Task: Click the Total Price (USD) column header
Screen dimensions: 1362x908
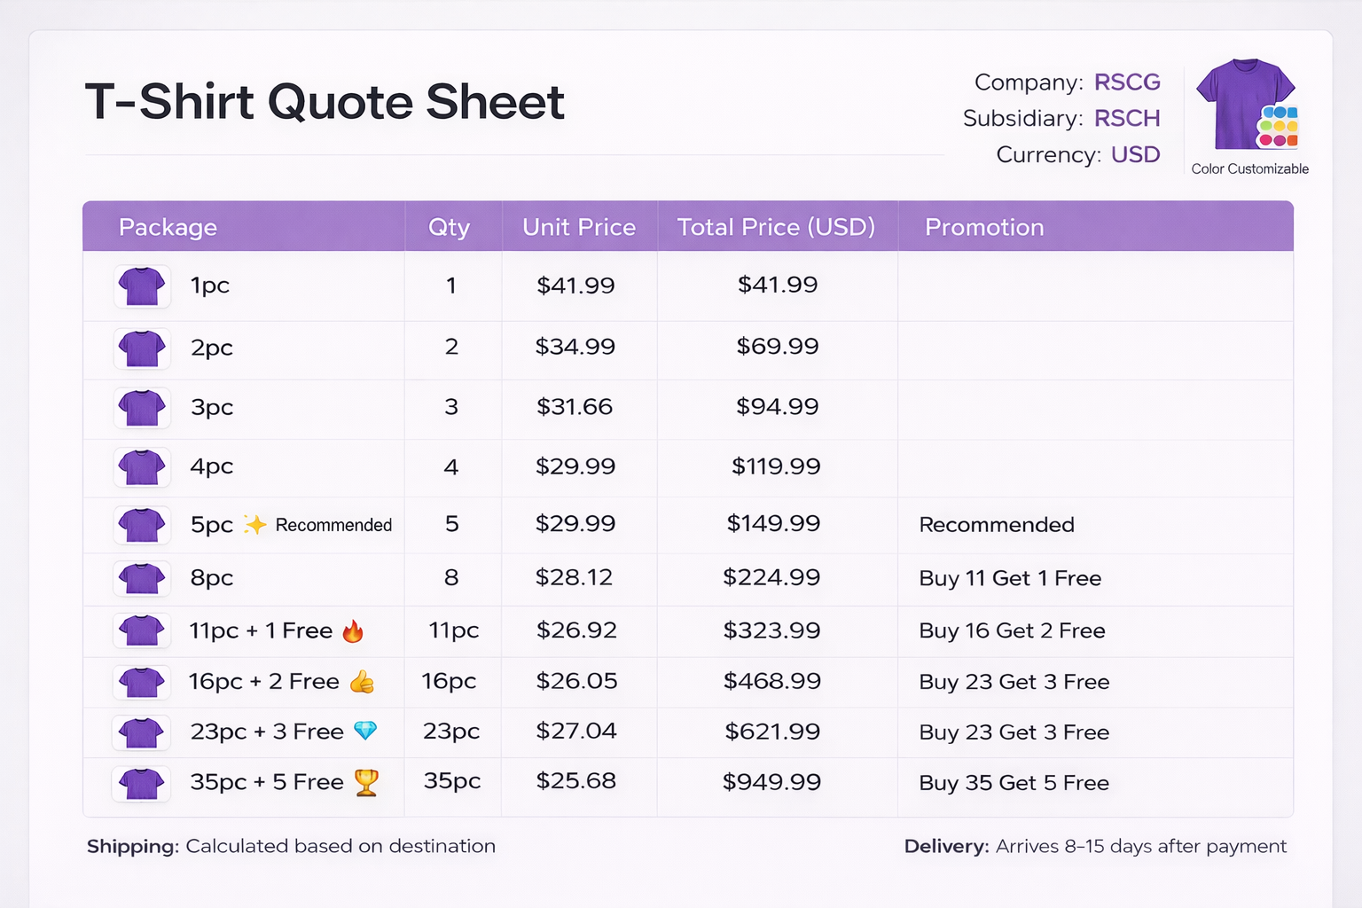Action: click(776, 228)
